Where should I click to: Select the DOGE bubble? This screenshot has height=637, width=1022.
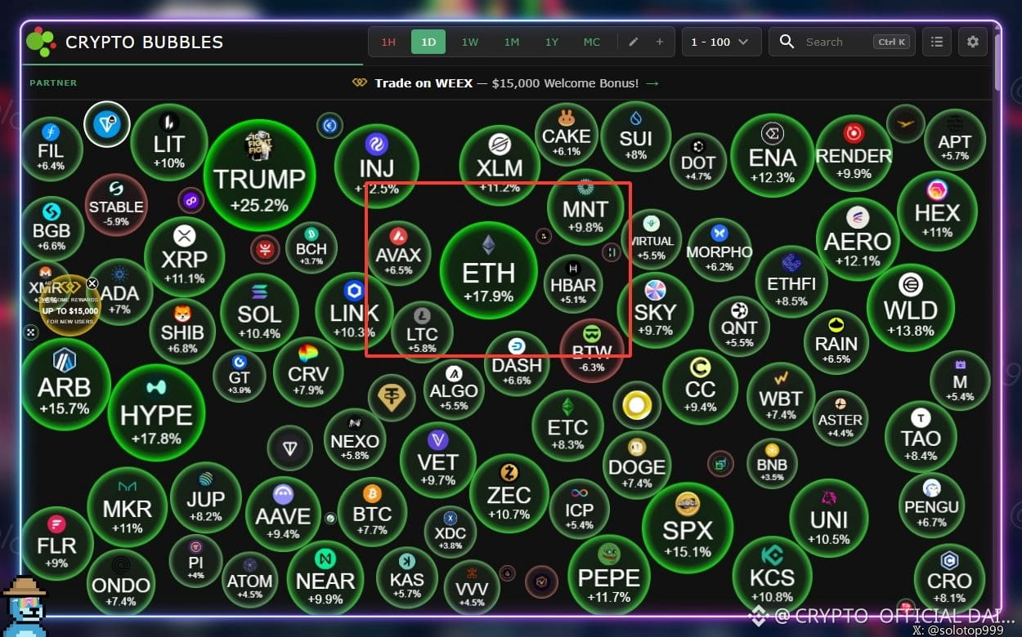click(638, 465)
